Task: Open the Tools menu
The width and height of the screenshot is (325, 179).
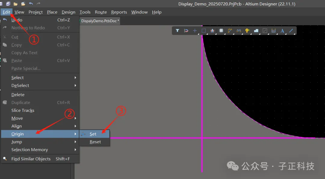Action: point(85,12)
